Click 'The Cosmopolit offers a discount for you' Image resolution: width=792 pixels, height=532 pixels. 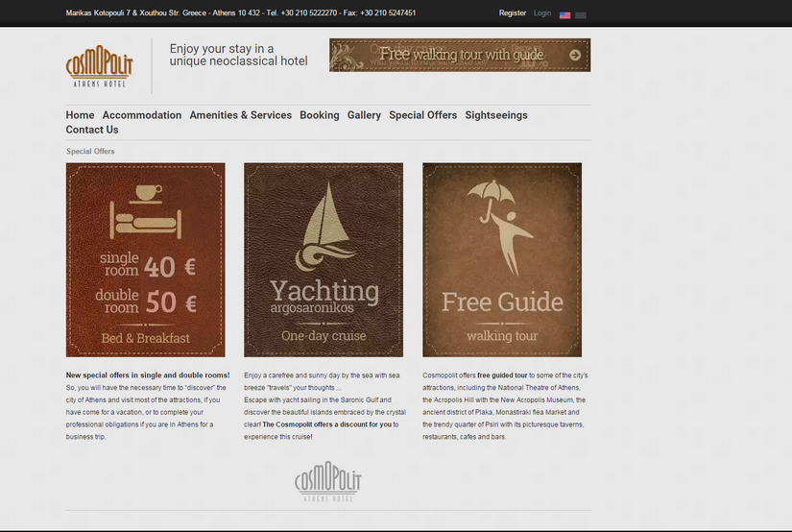tap(326, 424)
